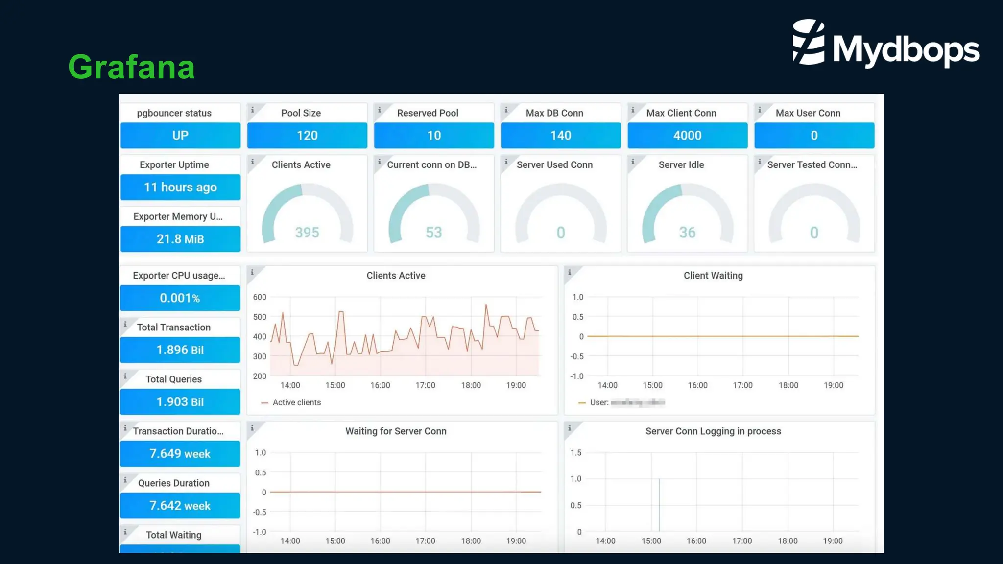Open the Exporter CPU usage title menu
1003x564 pixels.
tap(179, 276)
